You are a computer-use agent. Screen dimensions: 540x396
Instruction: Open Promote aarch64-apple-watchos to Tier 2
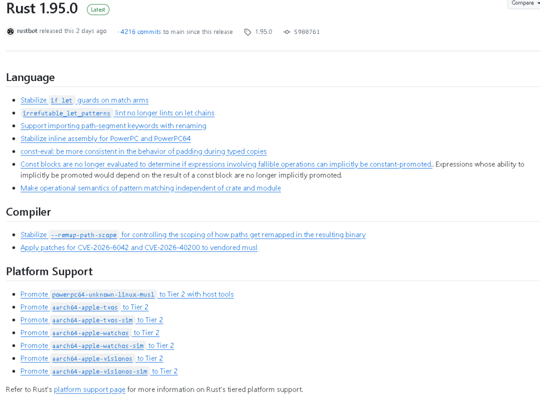pyautogui.click(x=90, y=333)
